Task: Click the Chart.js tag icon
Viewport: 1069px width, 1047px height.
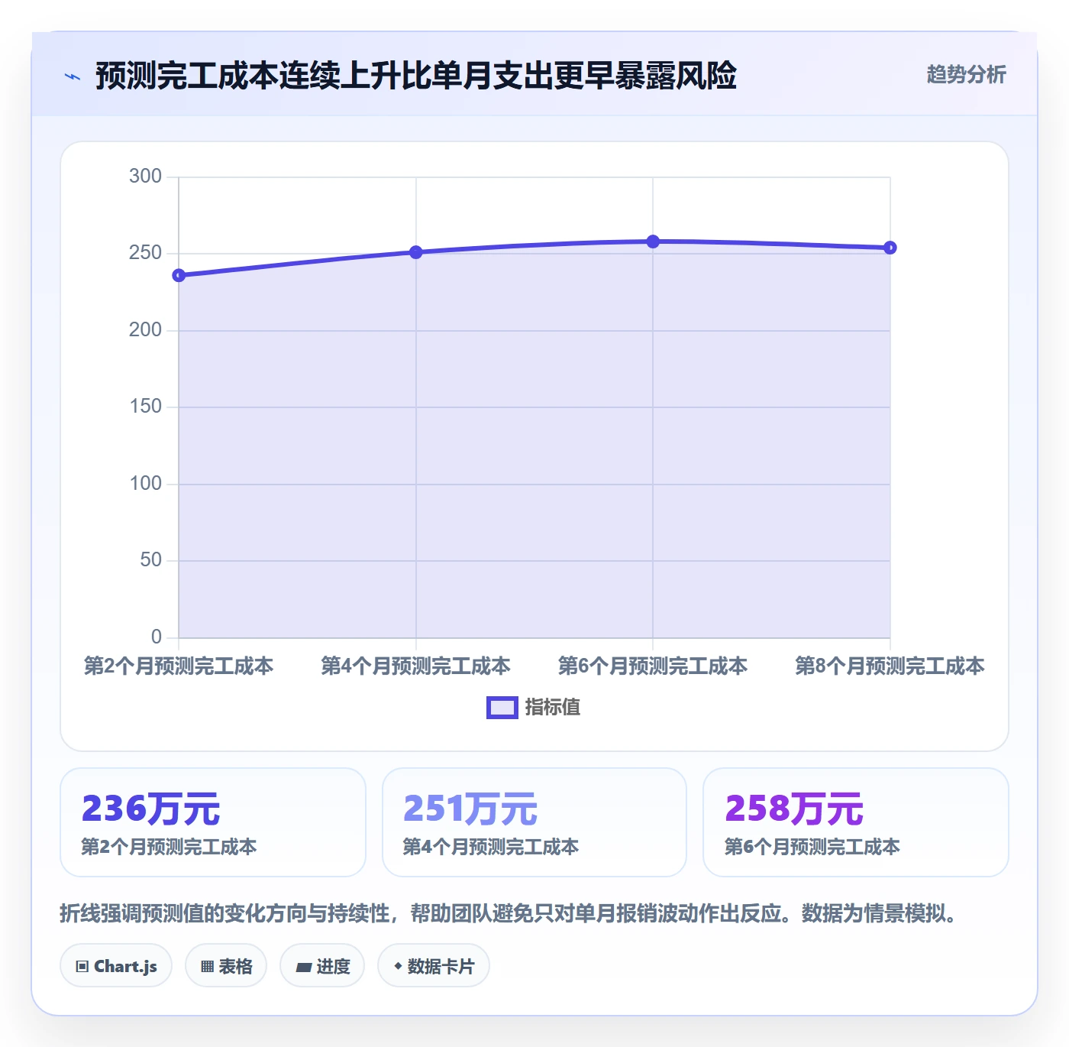Action: [x=82, y=967]
